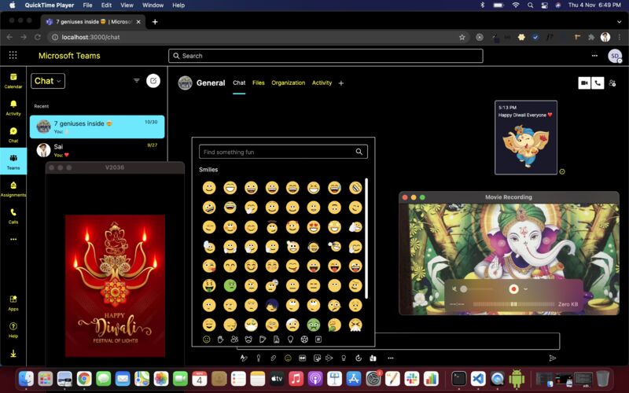Click the Teams Search box
The height and width of the screenshot is (393, 629).
(x=326, y=56)
